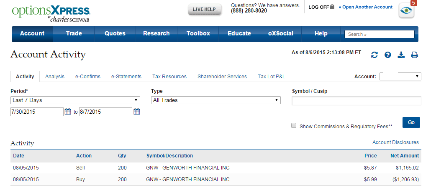
Task: Click Open Another Account link
Action: point(367,7)
